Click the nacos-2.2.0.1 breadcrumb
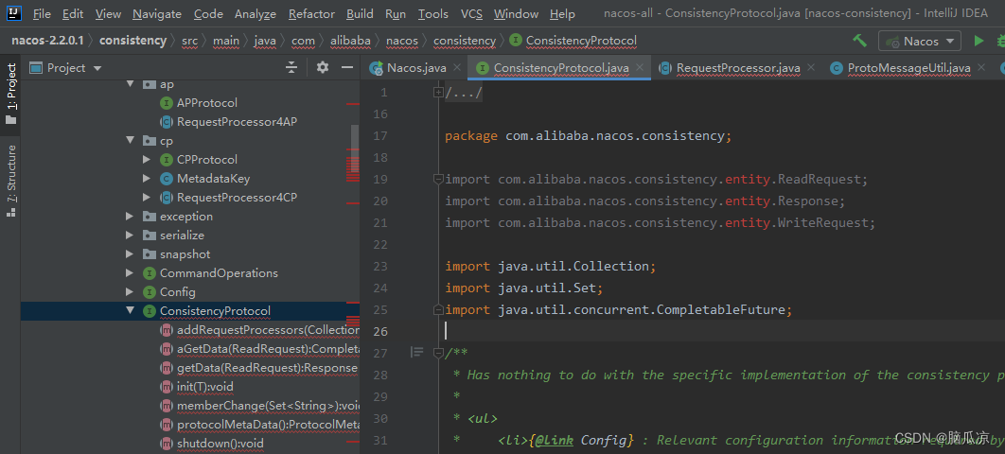1005x454 pixels. click(47, 41)
